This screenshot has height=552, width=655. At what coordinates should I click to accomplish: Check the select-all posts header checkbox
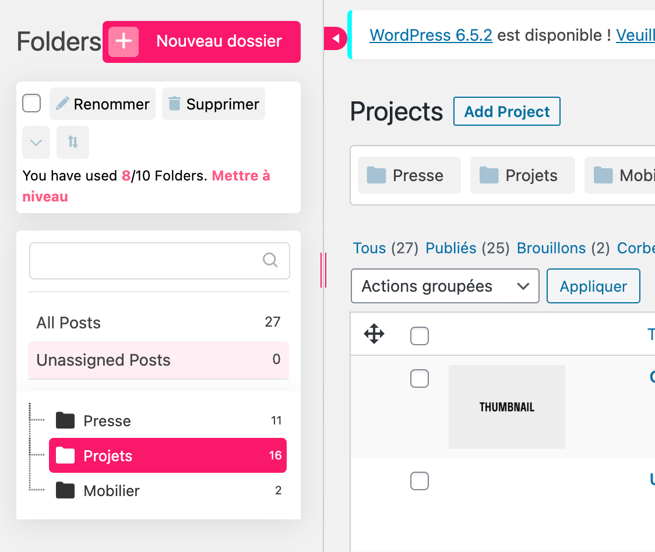pos(420,336)
